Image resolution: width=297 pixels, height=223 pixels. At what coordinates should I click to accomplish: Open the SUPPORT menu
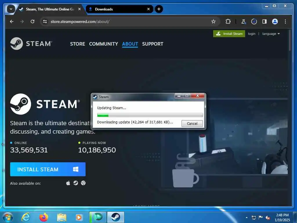click(153, 44)
